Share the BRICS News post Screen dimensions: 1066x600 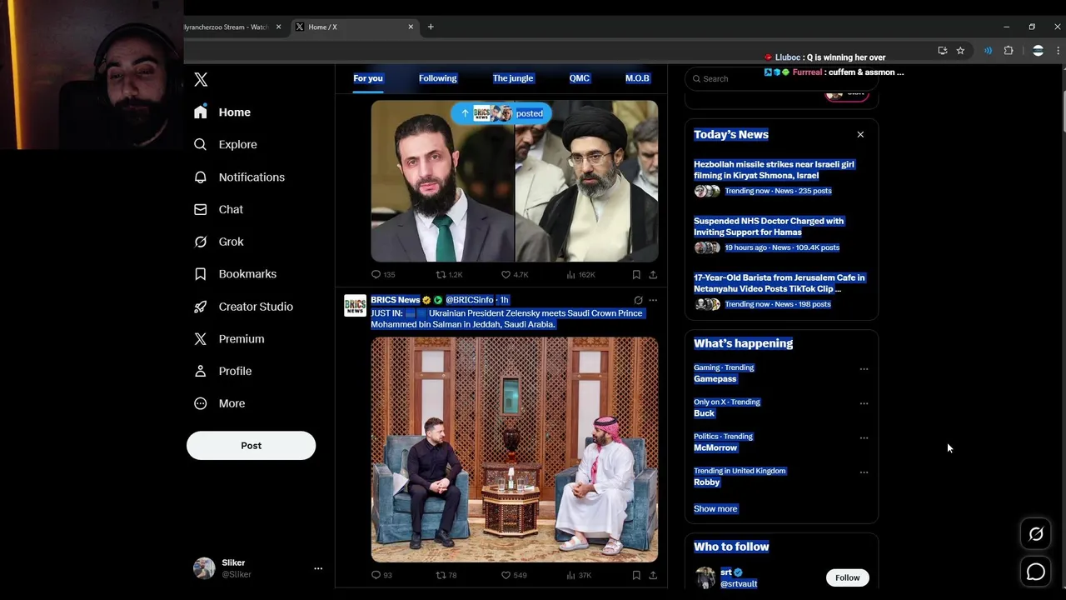click(x=653, y=575)
